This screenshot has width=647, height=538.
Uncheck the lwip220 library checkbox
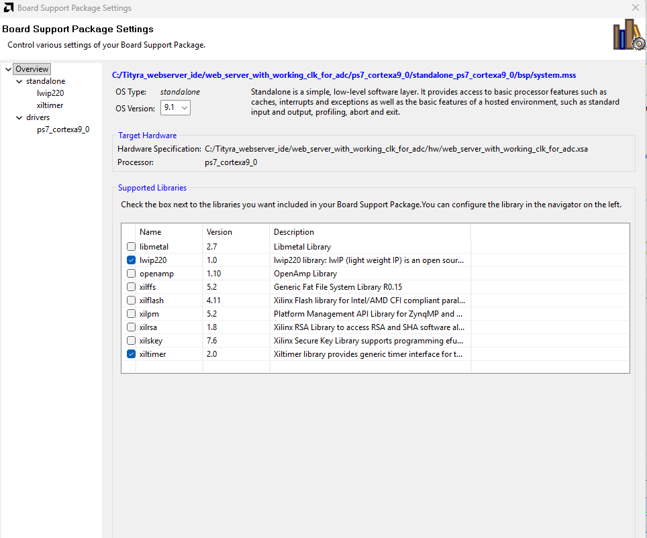(132, 260)
